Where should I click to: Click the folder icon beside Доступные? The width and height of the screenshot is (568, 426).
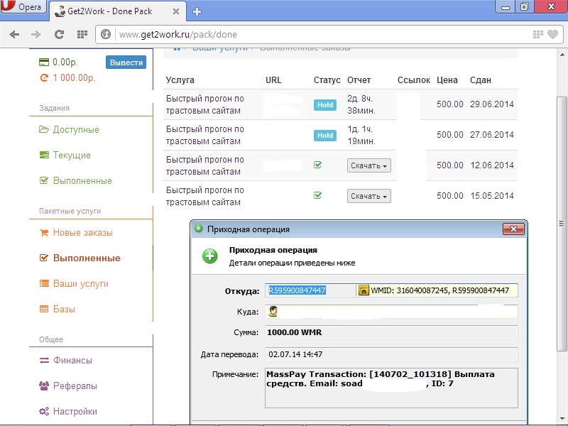(x=44, y=129)
